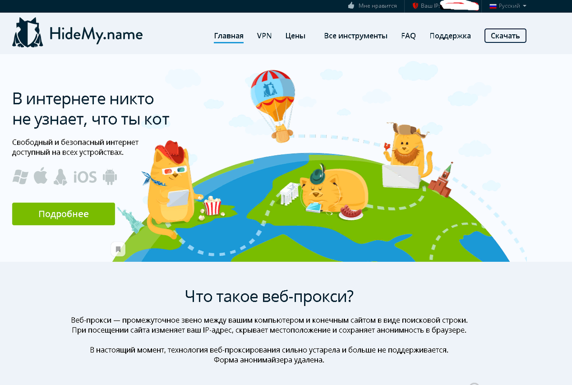Viewport: 572px width, 385px height.
Task: Select the iOS platform icon
Action: [x=85, y=177]
